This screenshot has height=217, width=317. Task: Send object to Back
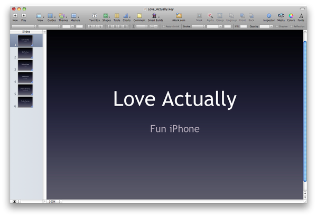[251, 17]
